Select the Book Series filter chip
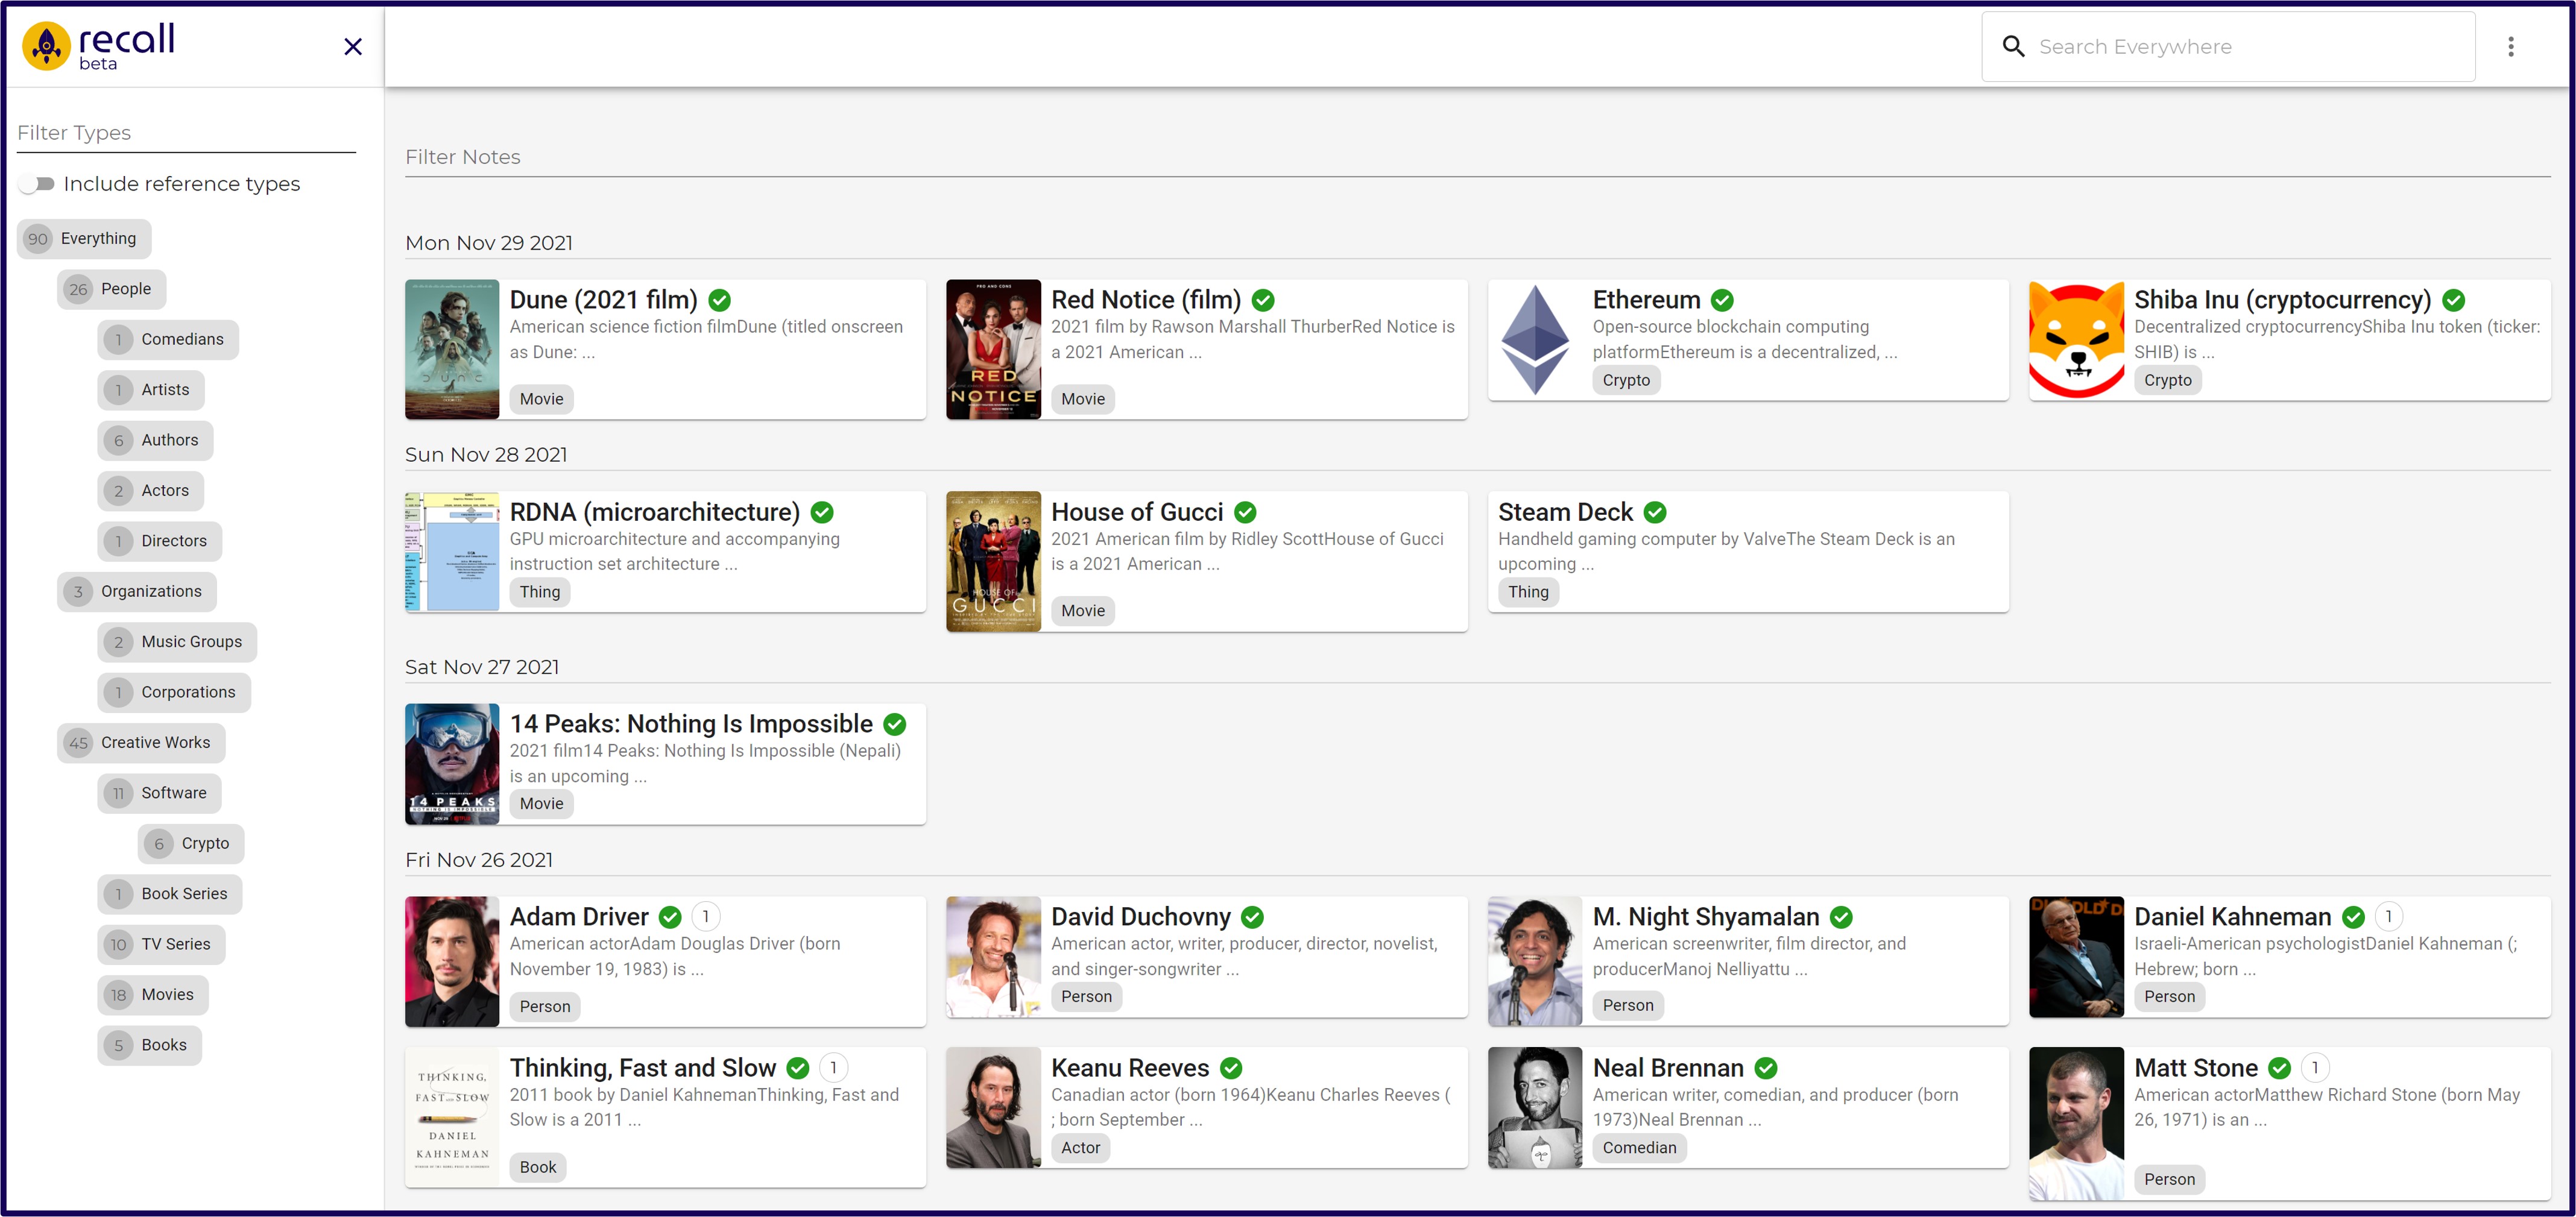This screenshot has width=2576, height=1217. 170,894
